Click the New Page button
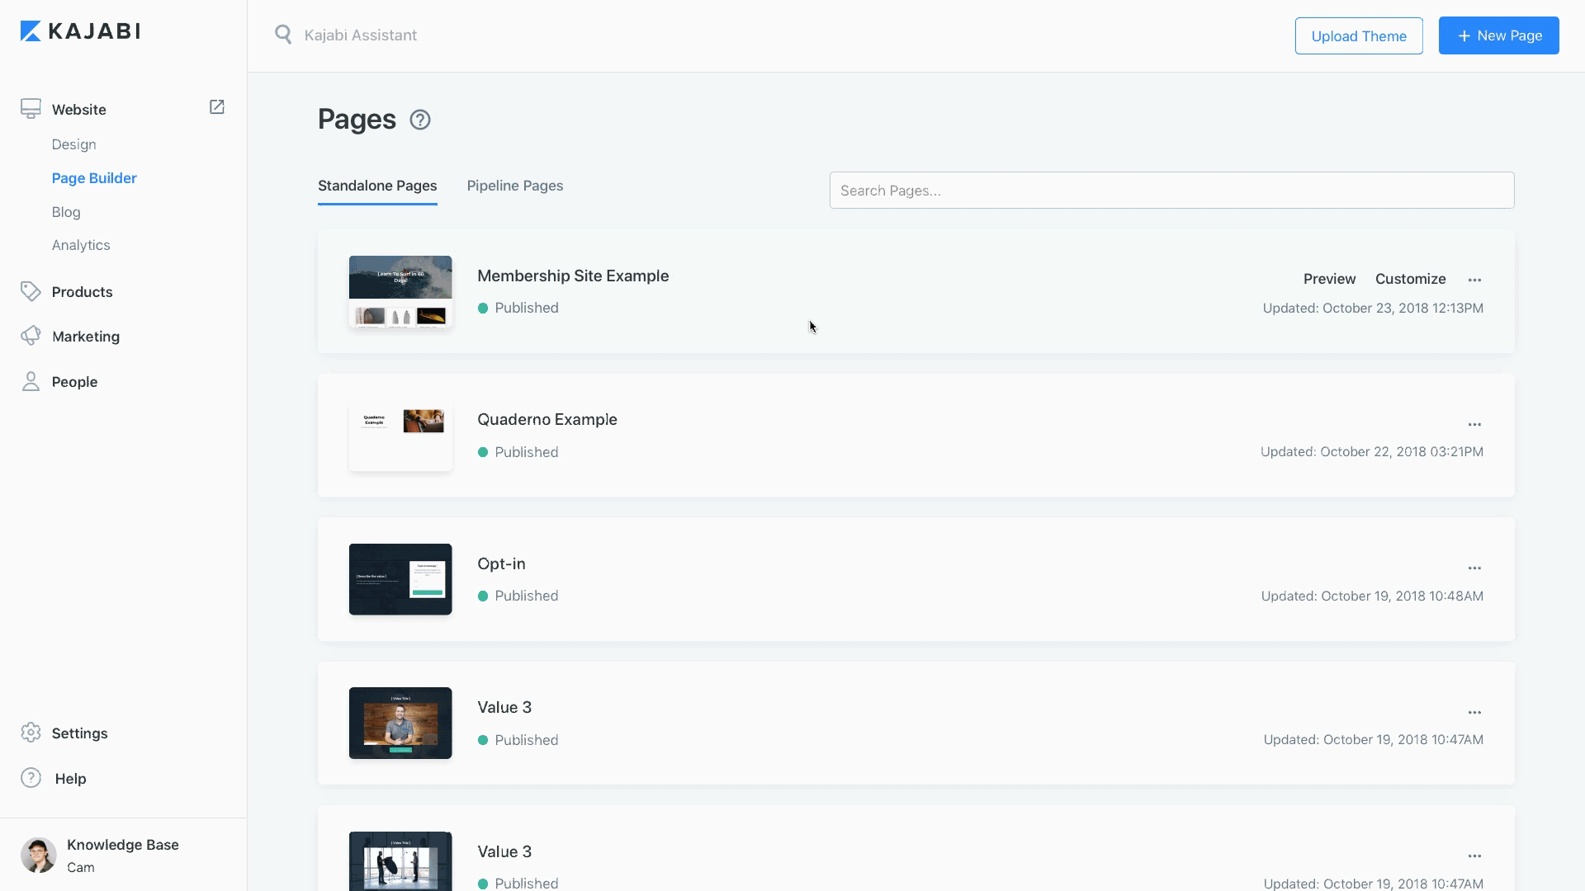This screenshot has height=891, width=1585. [1498, 35]
